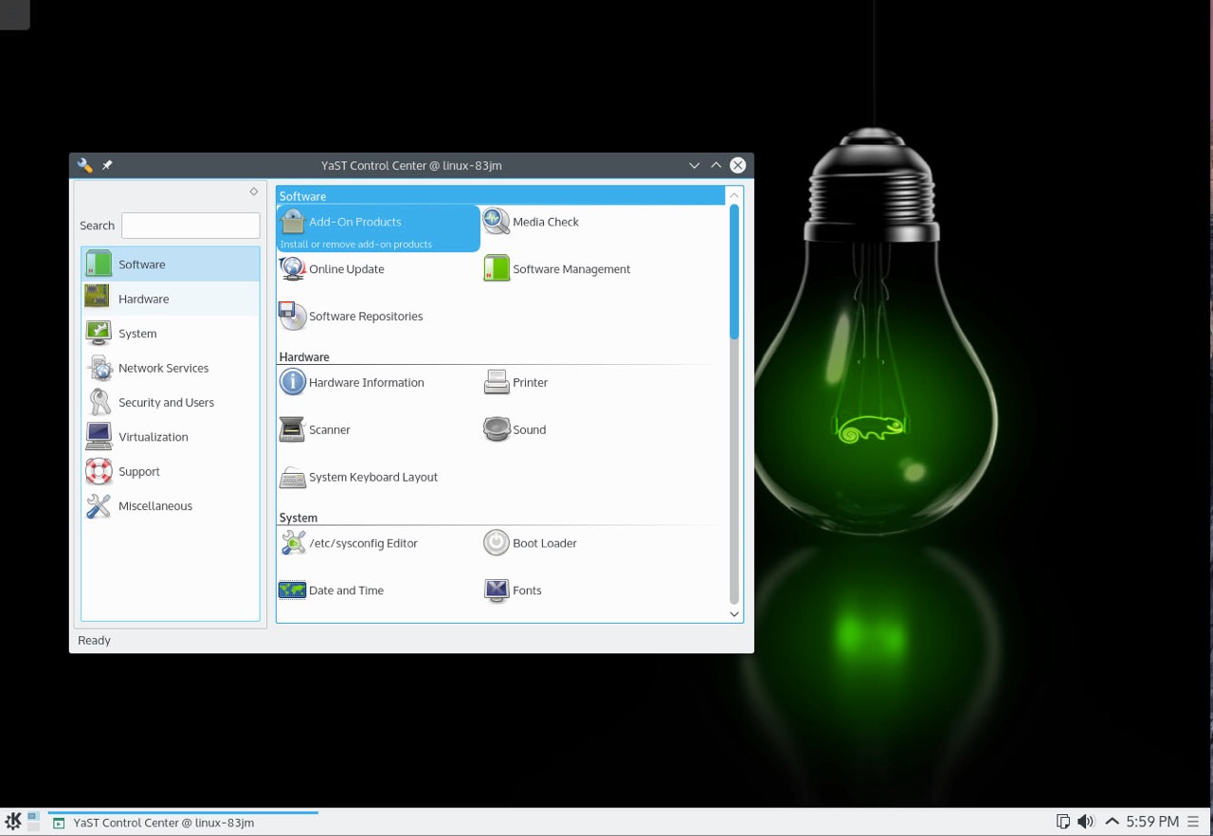
Task: Select the Miscellaneous tools icon
Action: pyautogui.click(x=99, y=506)
